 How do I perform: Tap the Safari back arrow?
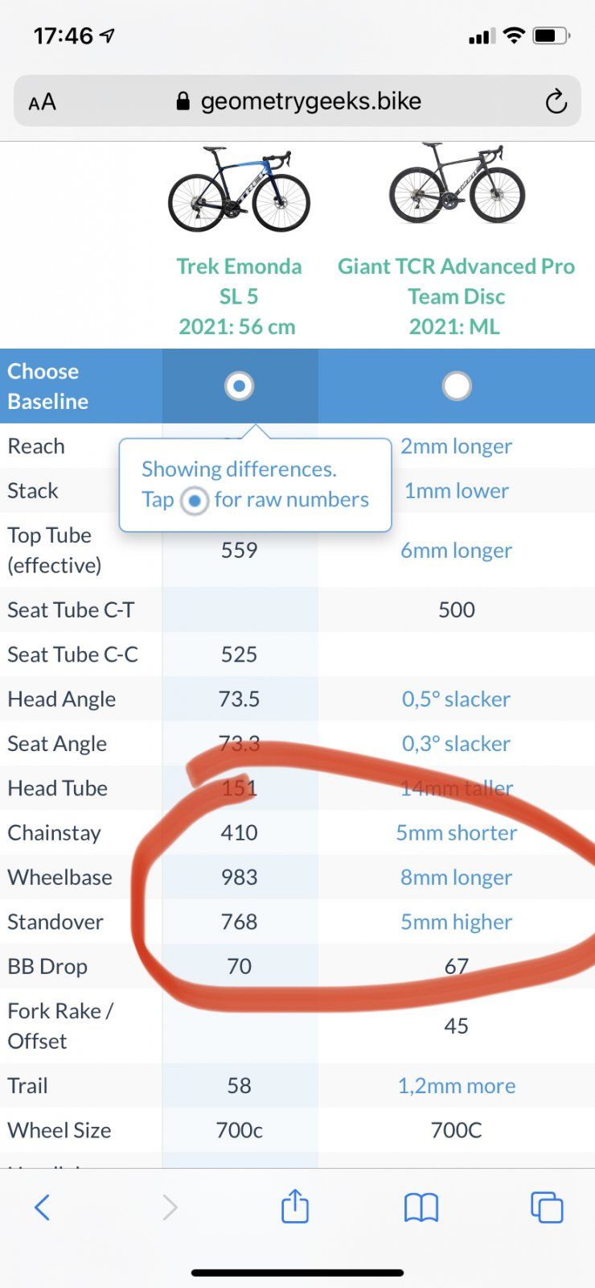[43, 1207]
